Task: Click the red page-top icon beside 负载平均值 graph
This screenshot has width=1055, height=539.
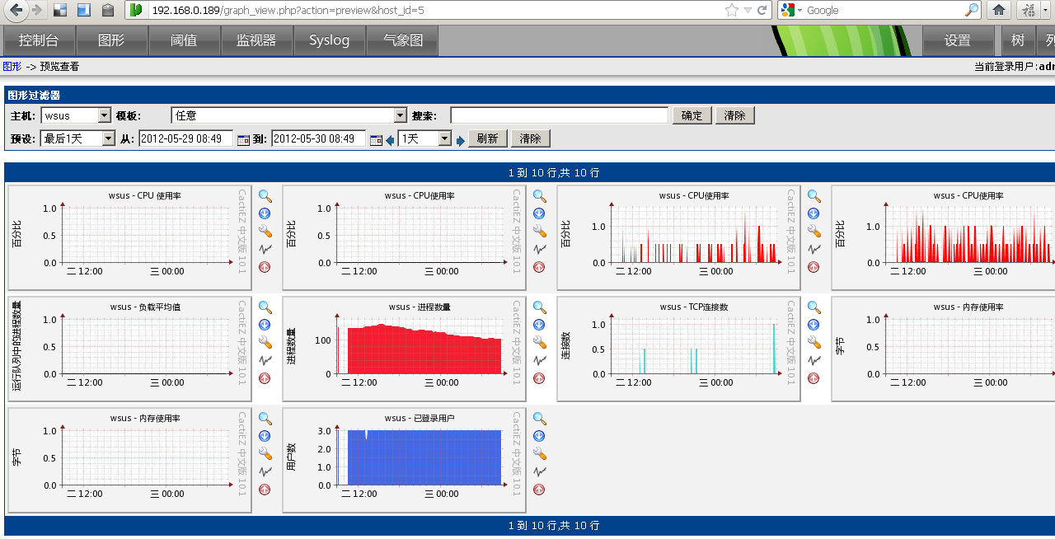Action: (x=265, y=378)
